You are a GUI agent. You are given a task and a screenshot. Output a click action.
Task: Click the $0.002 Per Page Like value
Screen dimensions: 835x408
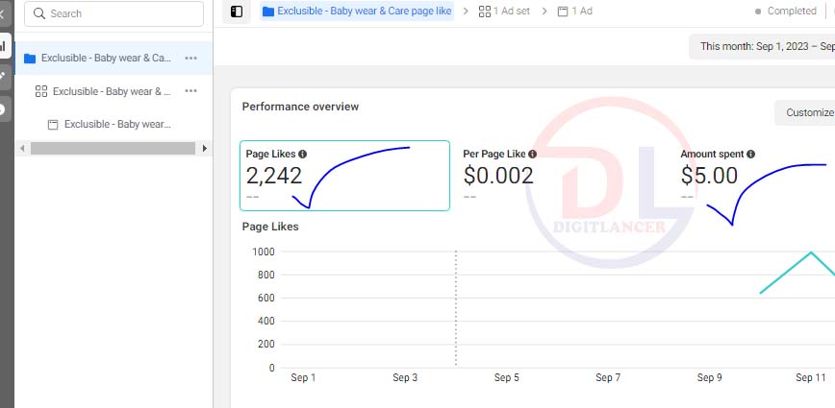point(498,176)
